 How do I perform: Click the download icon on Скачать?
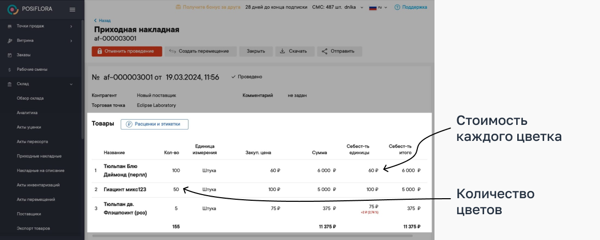(x=282, y=51)
